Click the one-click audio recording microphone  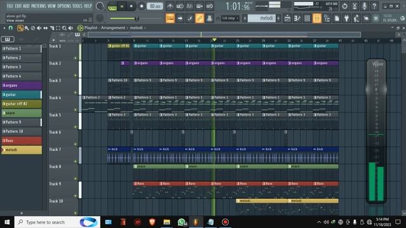[364, 6]
